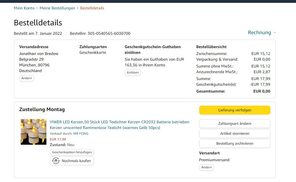The image size is (296, 182).
Task: Select the Bestelldetails breadcrumb item
Action: pyautogui.click(x=92, y=8)
